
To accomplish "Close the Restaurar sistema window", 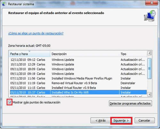I will click(152, 3).
